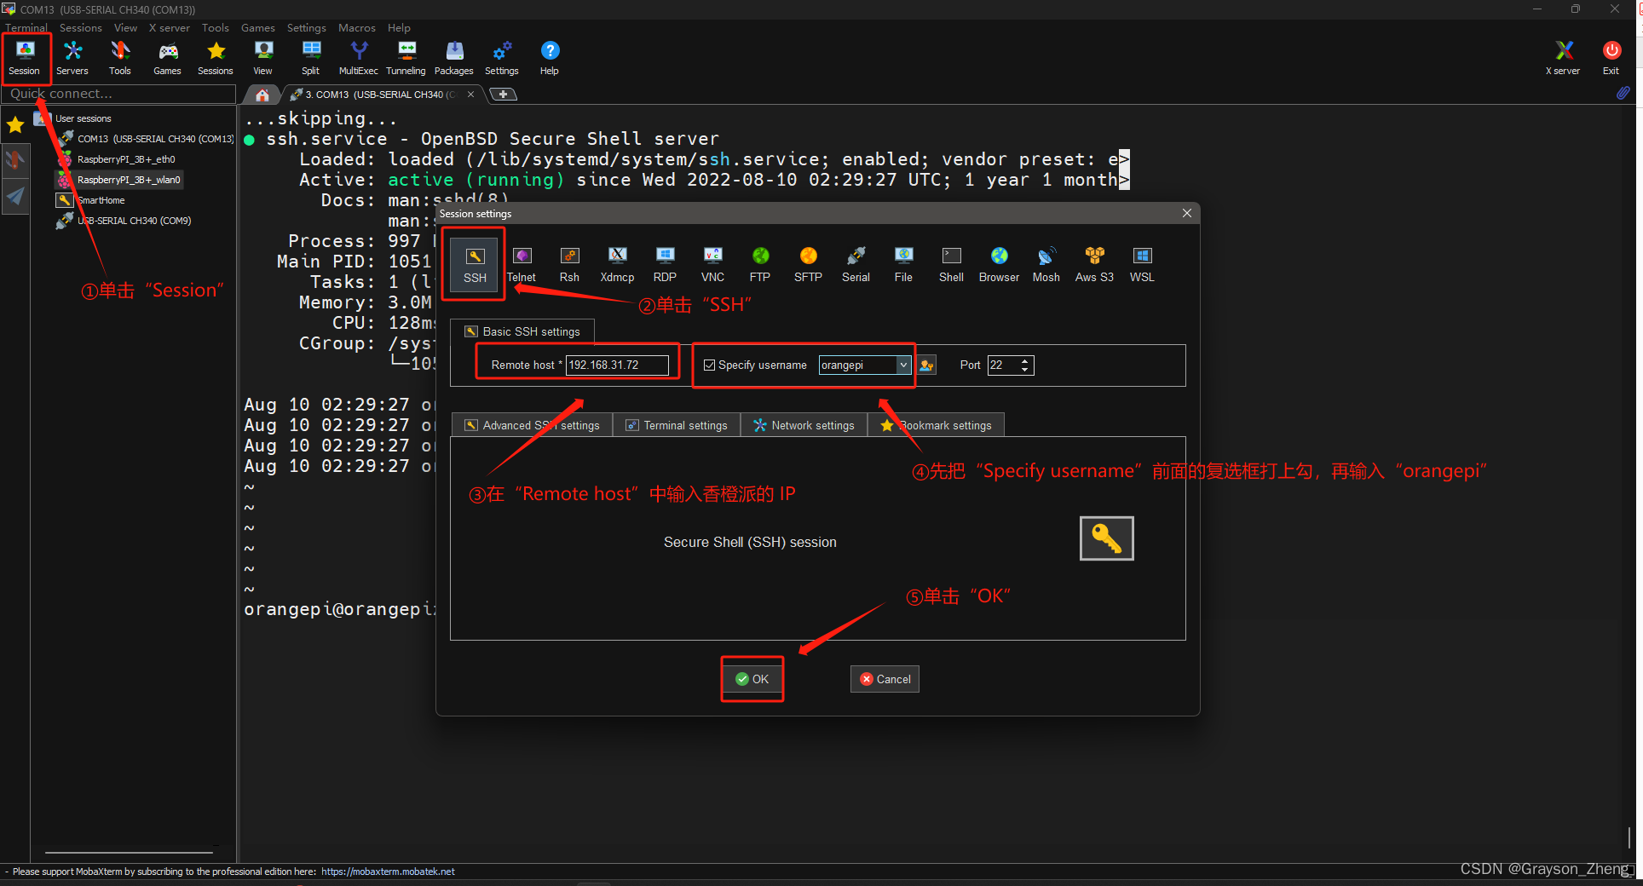Click the Quick connect field
The width and height of the screenshot is (1643, 886).
click(x=119, y=94)
